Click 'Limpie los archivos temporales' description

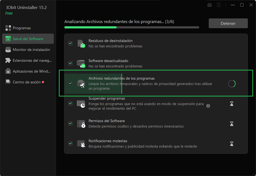tap(150, 86)
